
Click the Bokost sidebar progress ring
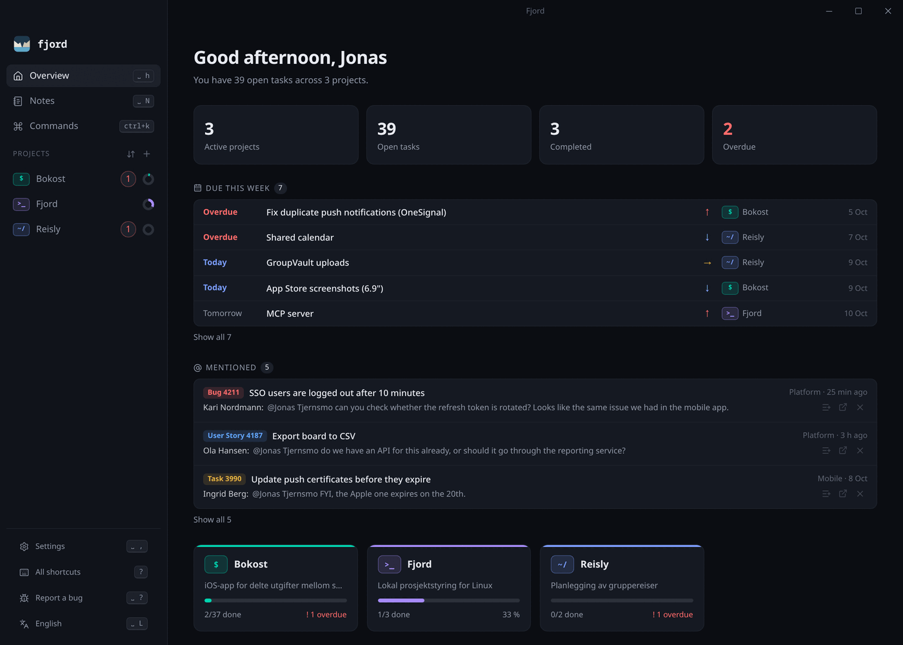148,179
